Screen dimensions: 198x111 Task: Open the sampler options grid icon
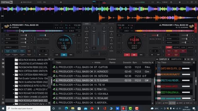coord(192,59)
